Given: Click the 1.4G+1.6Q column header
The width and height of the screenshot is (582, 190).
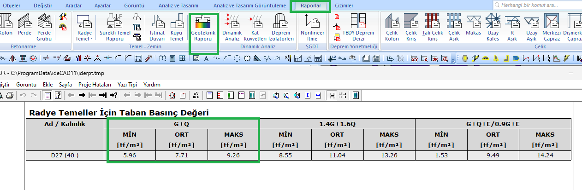Looking at the screenshot, I should (338, 124).
